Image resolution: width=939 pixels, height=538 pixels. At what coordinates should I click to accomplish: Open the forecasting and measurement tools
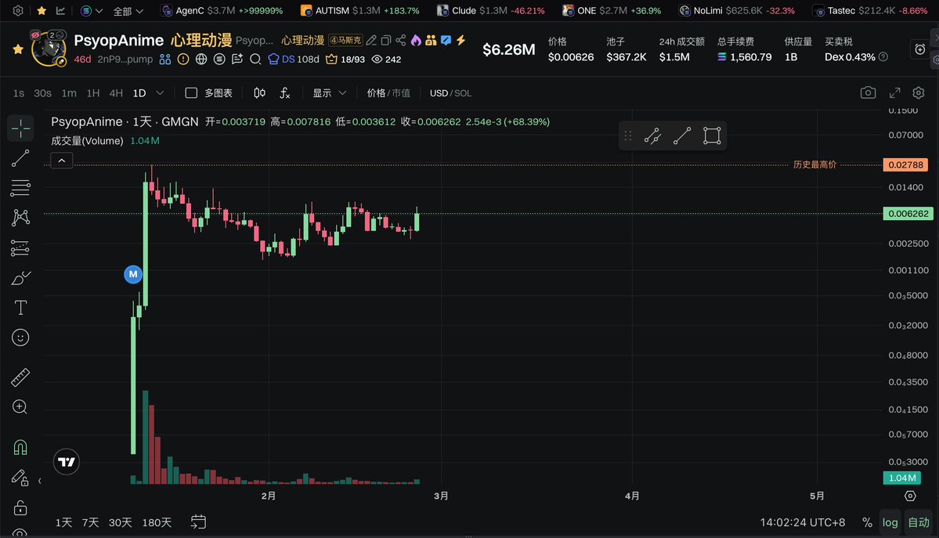[20, 248]
